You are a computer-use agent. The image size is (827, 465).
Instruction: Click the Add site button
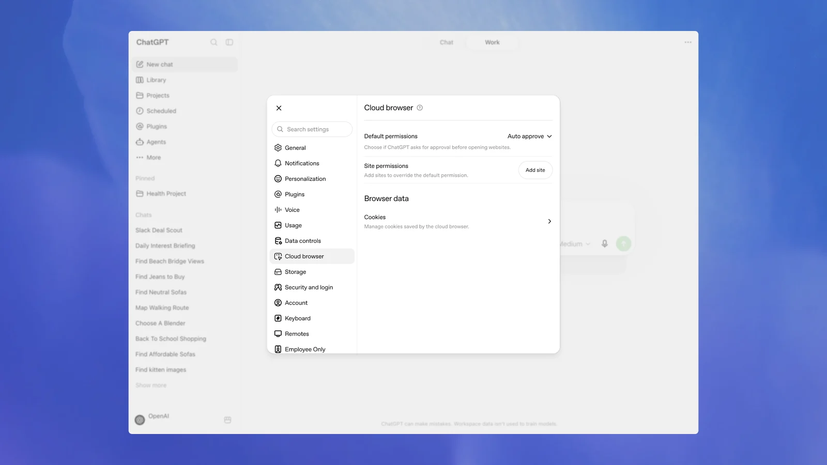tap(535, 170)
